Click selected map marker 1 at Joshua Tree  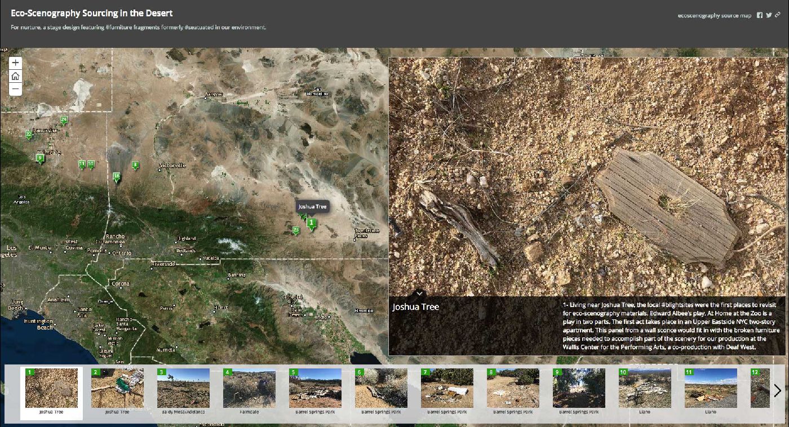pos(311,223)
